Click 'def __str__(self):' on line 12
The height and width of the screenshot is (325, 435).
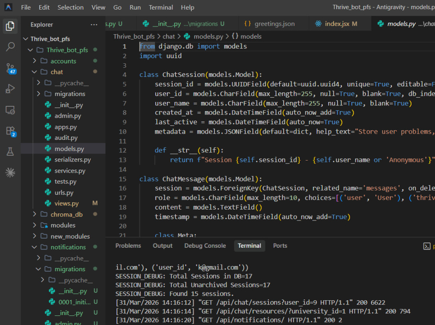[x=189, y=150]
